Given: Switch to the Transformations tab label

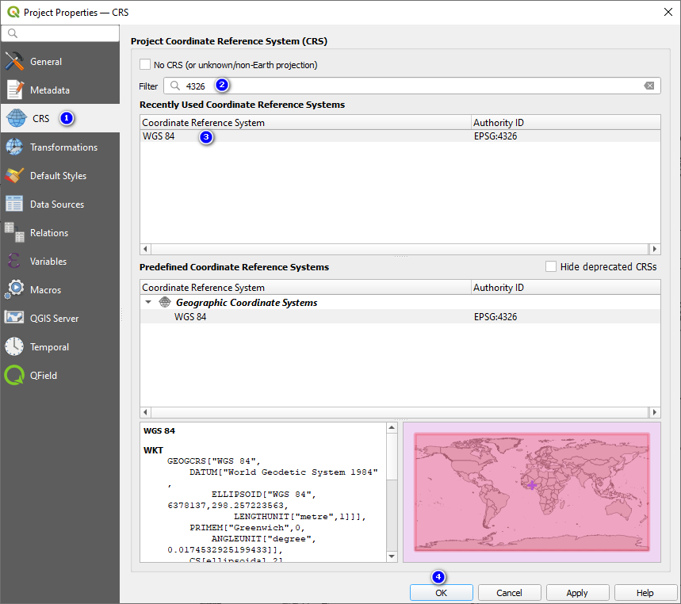Looking at the screenshot, I should click(x=64, y=147).
